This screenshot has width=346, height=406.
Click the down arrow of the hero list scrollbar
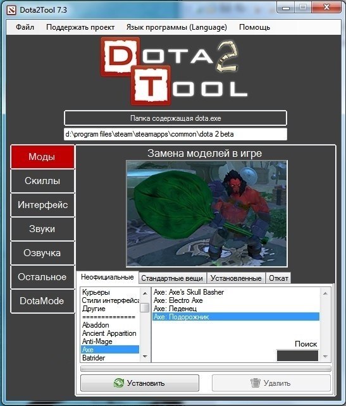click(x=145, y=357)
